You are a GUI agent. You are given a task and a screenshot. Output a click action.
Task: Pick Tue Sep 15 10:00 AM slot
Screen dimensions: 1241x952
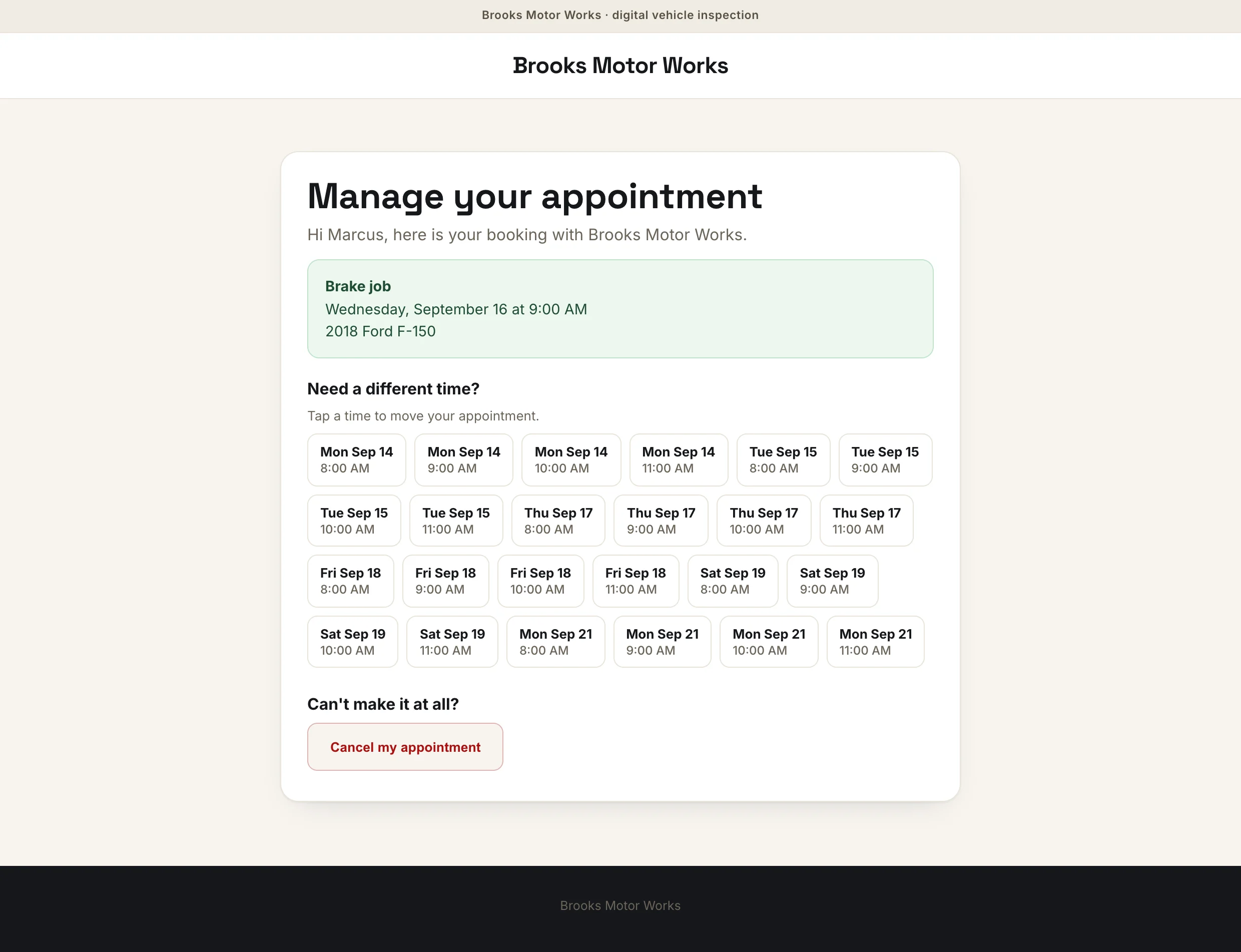[x=354, y=520]
